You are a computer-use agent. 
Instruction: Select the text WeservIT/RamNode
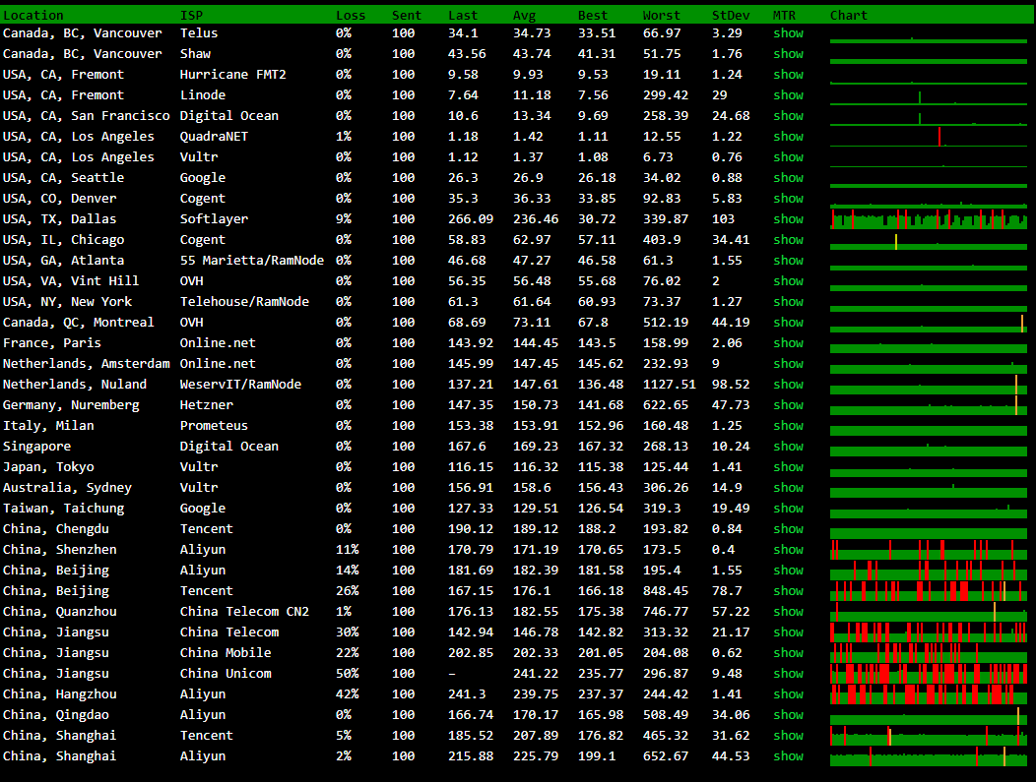[240, 384]
